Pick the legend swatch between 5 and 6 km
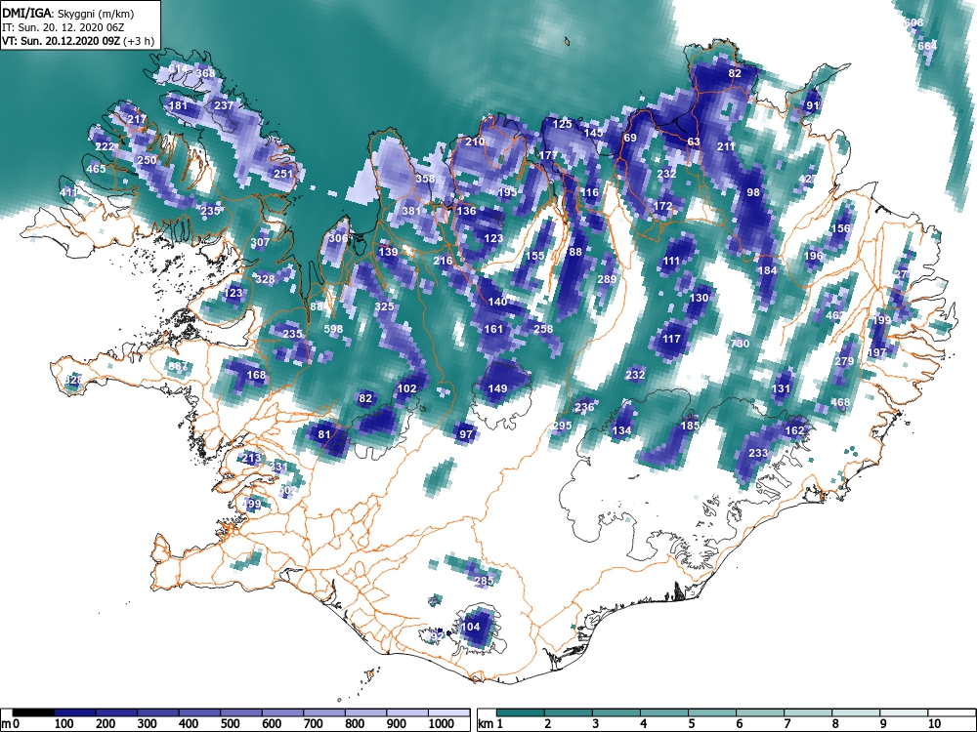The height and width of the screenshot is (732, 977). pos(711,713)
